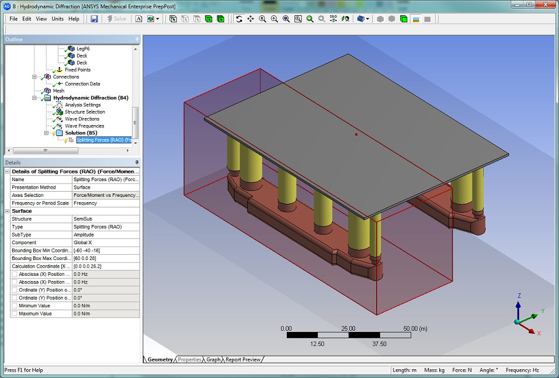Collapse the Surface section in Details
559x378 pixels.
coord(7,211)
